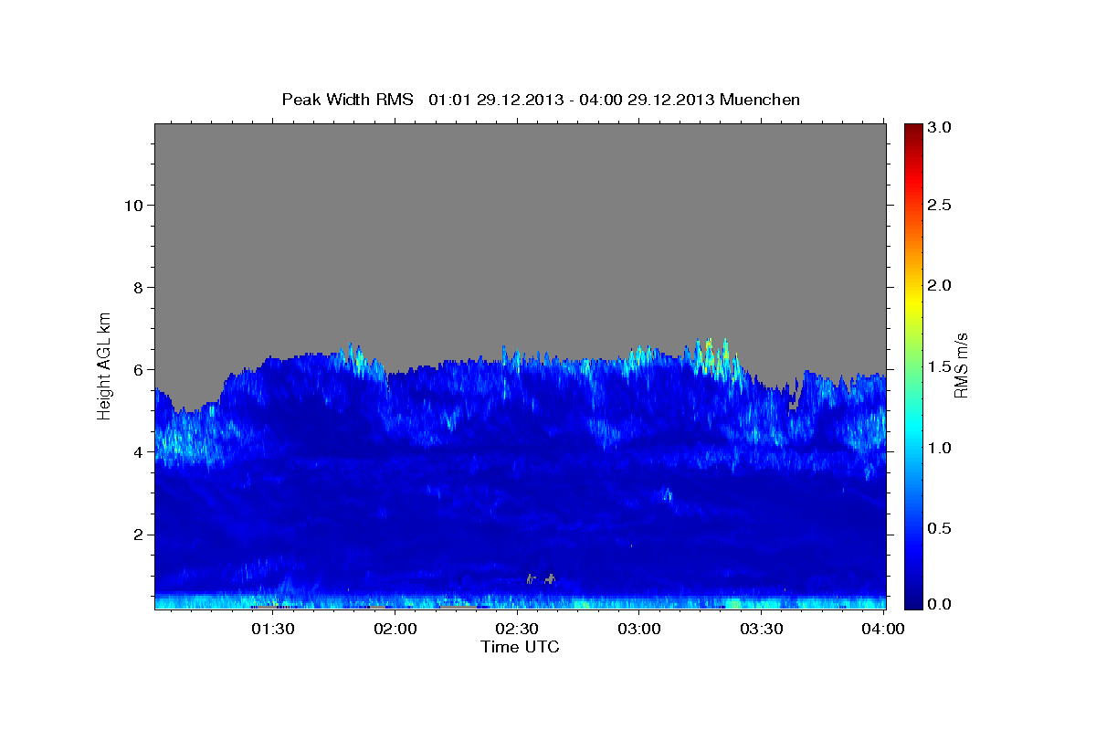Click the colorbar value 3.0
The height and width of the screenshot is (731, 1096).
[940, 128]
